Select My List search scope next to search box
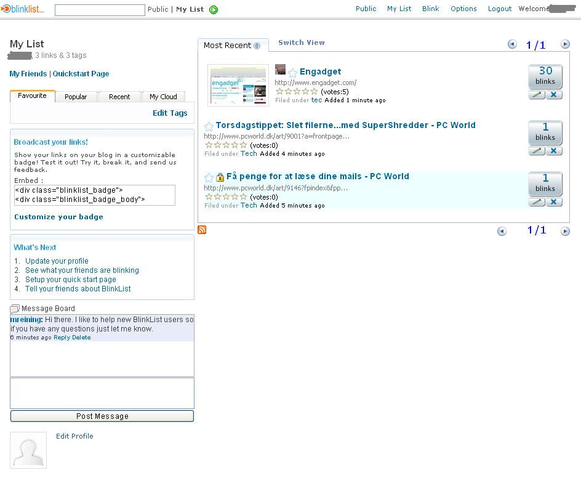The image size is (581, 494). [190, 9]
